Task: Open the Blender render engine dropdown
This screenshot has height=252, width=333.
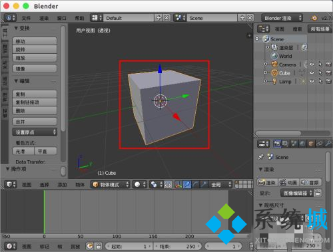Action: 282,18
